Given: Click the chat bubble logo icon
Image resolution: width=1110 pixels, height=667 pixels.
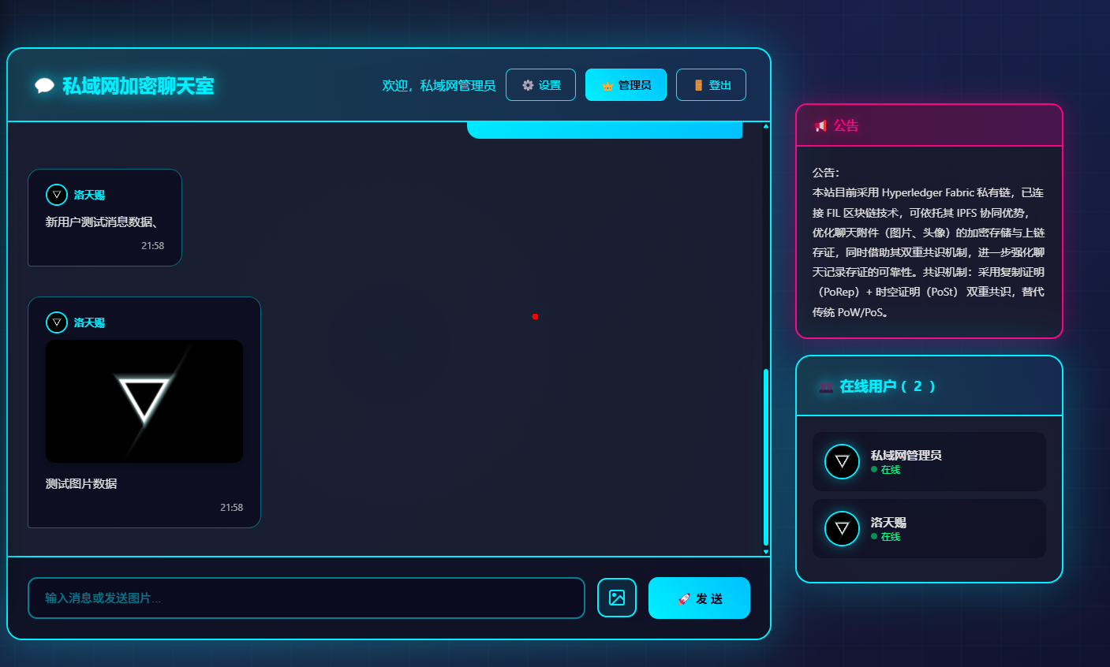Looking at the screenshot, I should [44, 86].
